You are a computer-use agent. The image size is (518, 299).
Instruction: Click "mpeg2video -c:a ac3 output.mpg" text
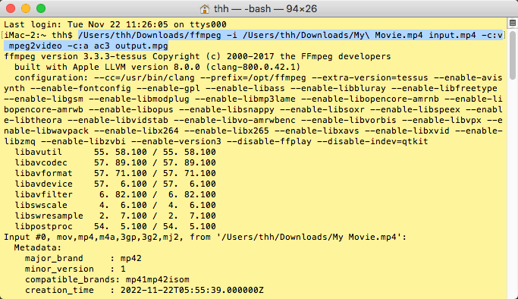pyautogui.click(x=89, y=46)
